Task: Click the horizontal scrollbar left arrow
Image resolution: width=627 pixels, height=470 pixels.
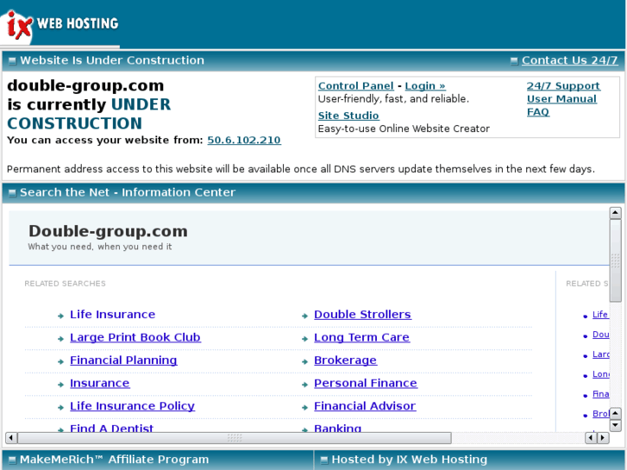Action: tap(11, 437)
